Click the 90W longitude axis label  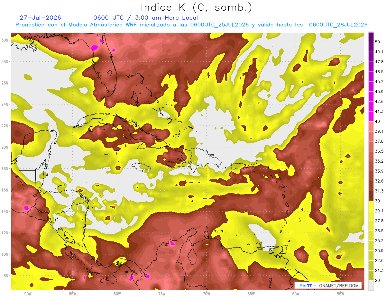[x=28, y=294]
